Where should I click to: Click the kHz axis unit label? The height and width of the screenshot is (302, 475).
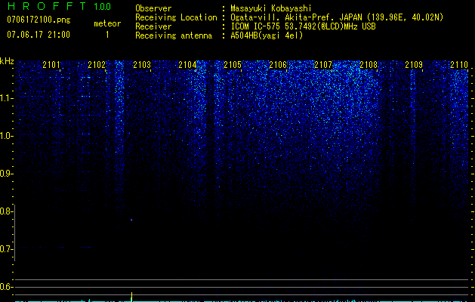click(x=7, y=61)
